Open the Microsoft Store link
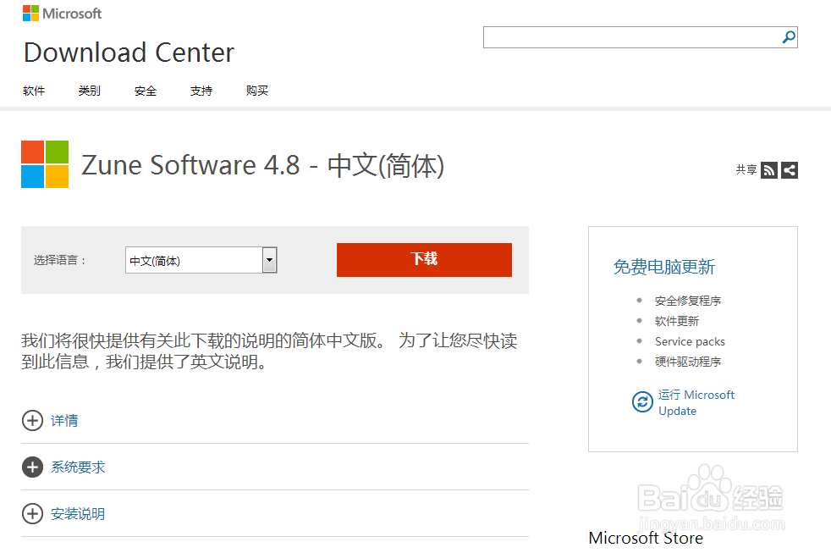Viewport: 831px width, 553px height. pos(645,538)
